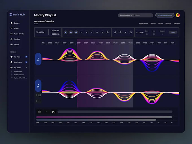
Task: Toggle the L channel ON button
Action: [38, 59]
